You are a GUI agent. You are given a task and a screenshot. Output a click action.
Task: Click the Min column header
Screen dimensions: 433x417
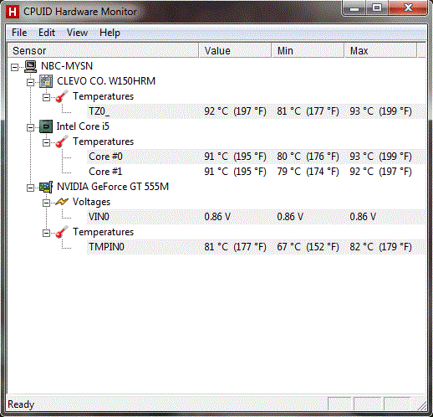pyautogui.click(x=308, y=51)
